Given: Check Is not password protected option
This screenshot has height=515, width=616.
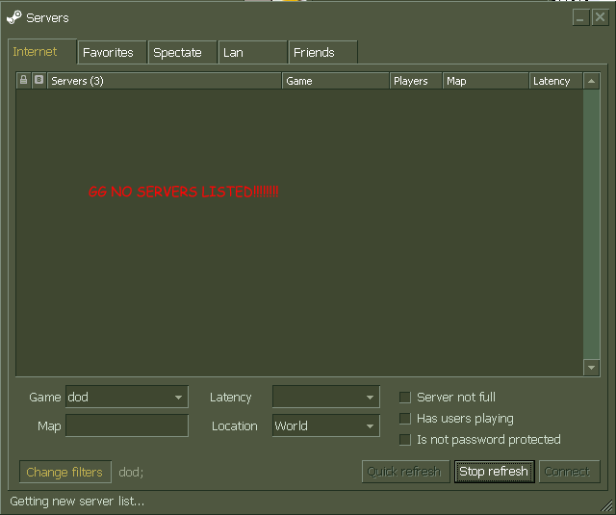Looking at the screenshot, I should point(405,440).
